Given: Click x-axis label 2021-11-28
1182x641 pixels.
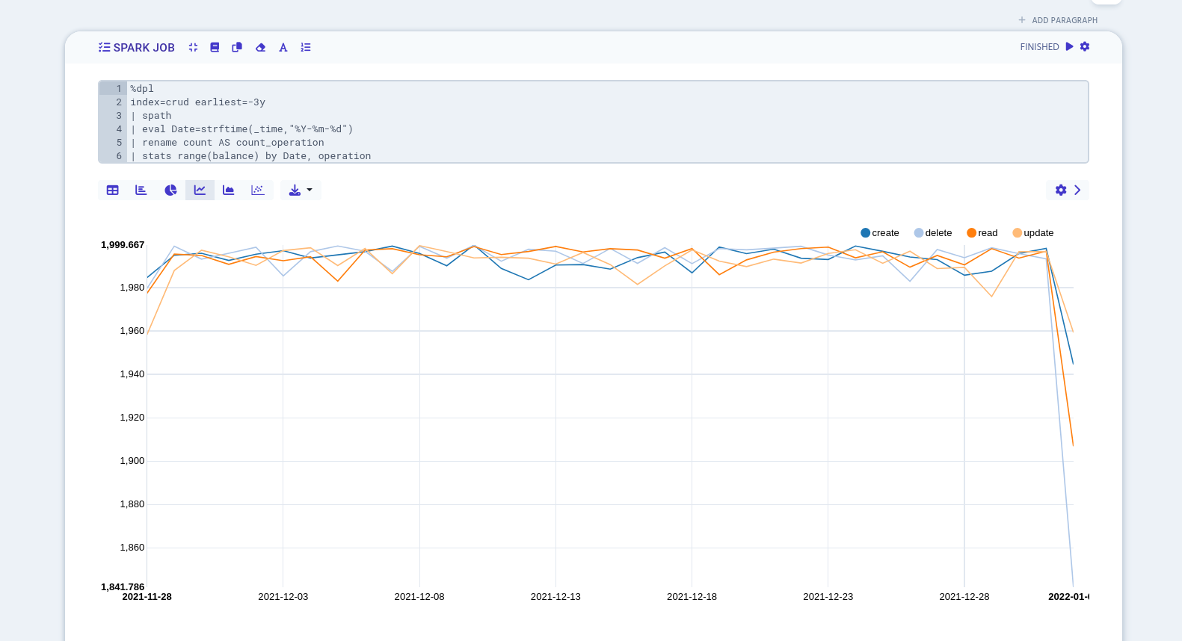Looking at the screenshot, I should tap(147, 597).
